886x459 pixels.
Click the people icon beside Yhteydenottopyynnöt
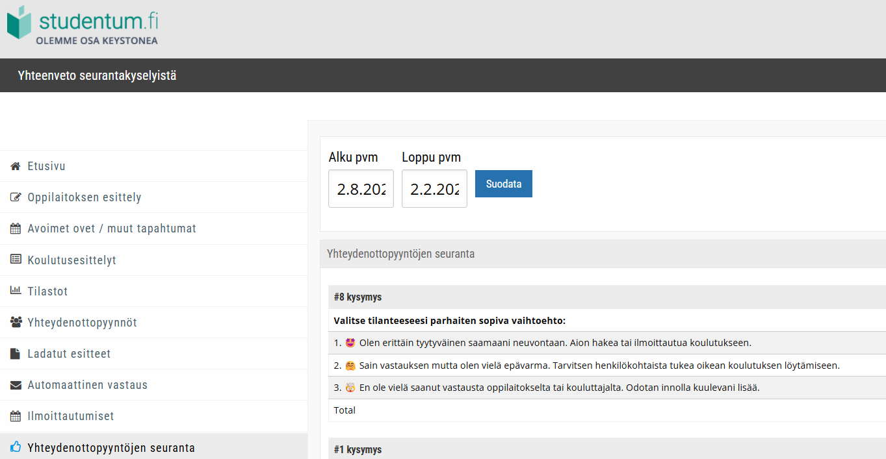(x=16, y=322)
